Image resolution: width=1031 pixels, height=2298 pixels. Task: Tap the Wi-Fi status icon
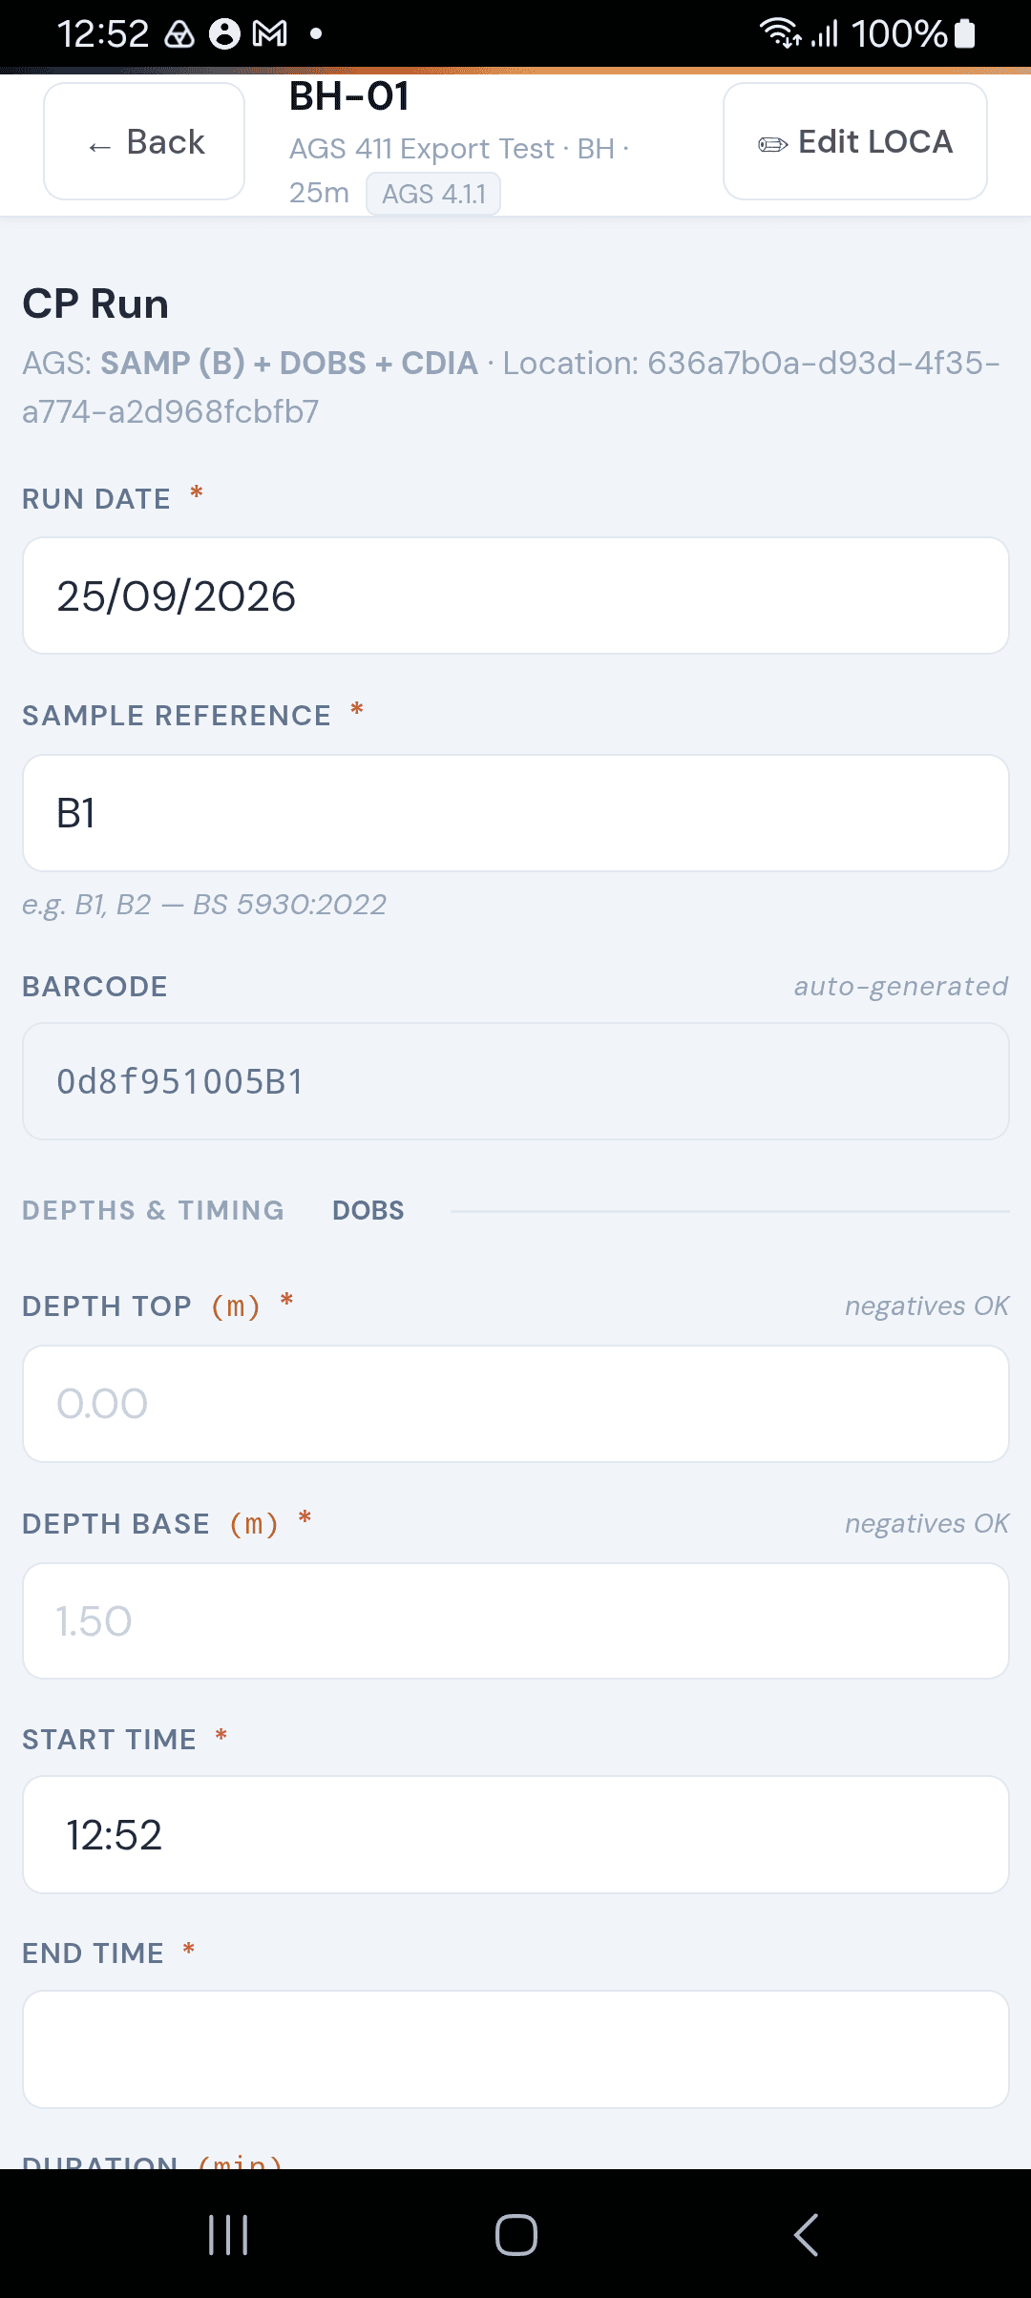pyautogui.click(x=781, y=33)
